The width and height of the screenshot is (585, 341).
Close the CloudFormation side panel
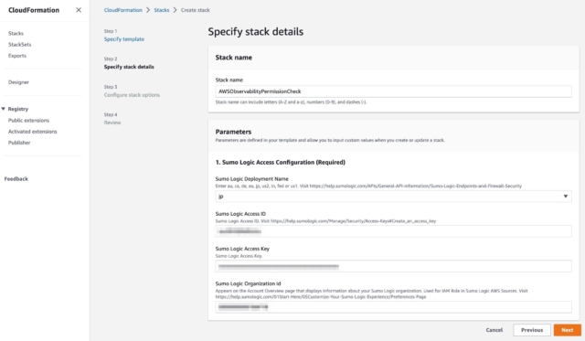(x=79, y=10)
